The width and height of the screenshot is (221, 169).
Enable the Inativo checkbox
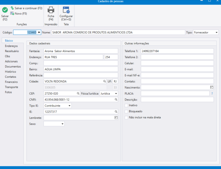click(x=126, y=106)
